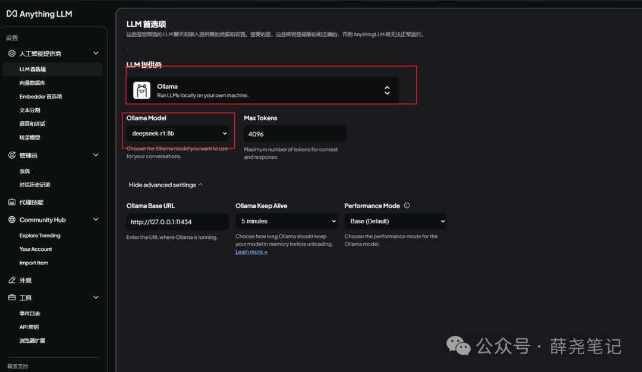The width and height of the screenshot is (642, 372).
Task: Open Embedder 首选项 page
Action: click(40, 97)
